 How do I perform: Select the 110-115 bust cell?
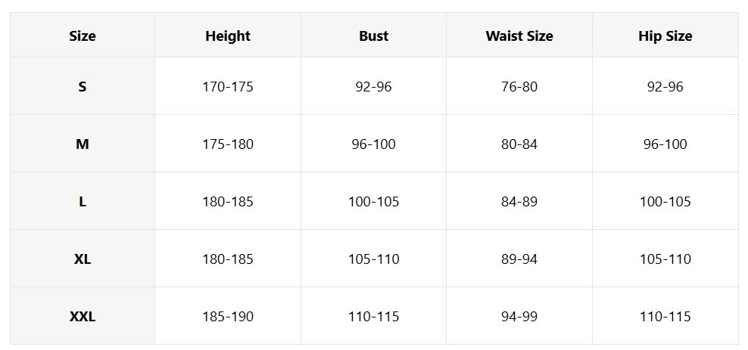(x=373, y=316)
